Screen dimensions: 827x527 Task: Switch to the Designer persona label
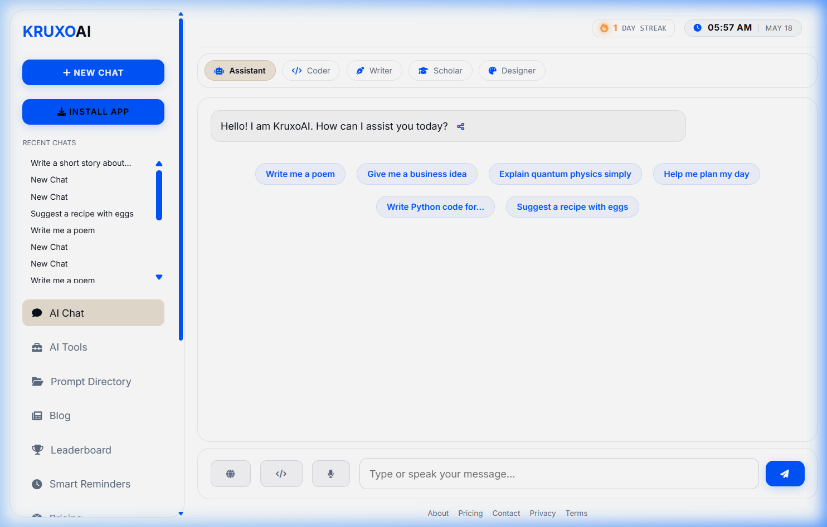tap(518, 71)
